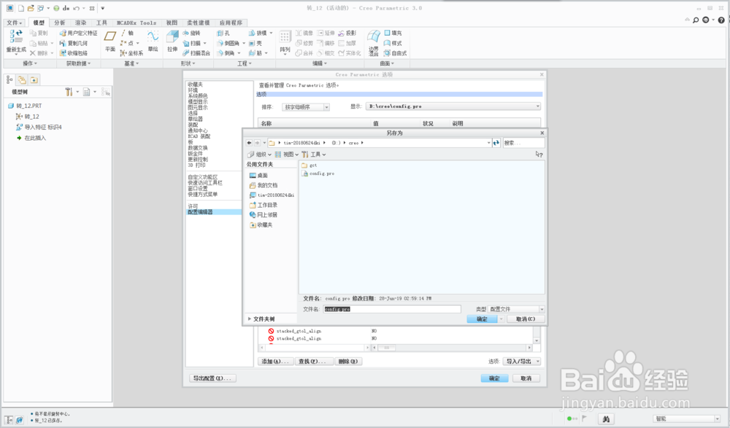Click 导出配置(X)... button

click(212, 378)
